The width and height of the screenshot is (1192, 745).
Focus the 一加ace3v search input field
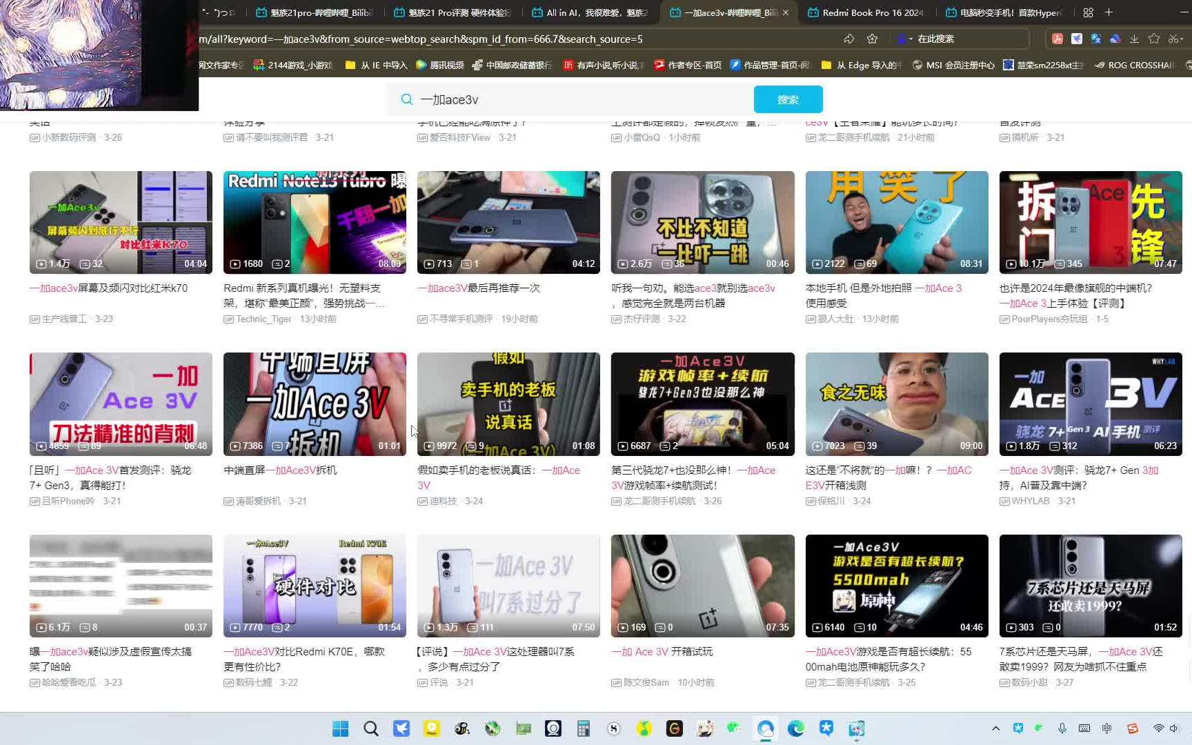(x=579, y=99)
